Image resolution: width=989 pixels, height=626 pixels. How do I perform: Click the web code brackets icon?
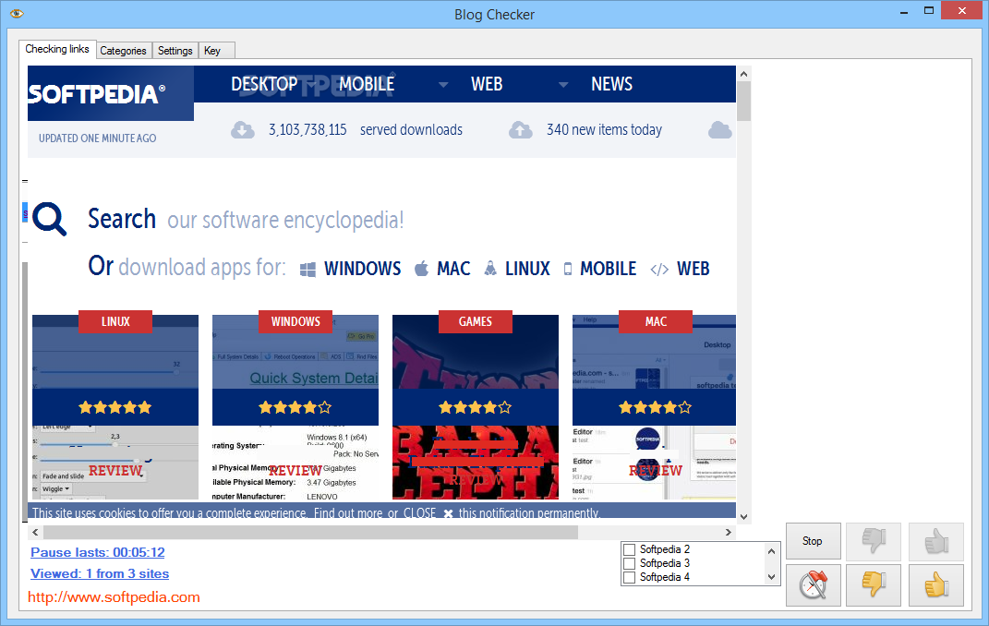click(659, 270)
